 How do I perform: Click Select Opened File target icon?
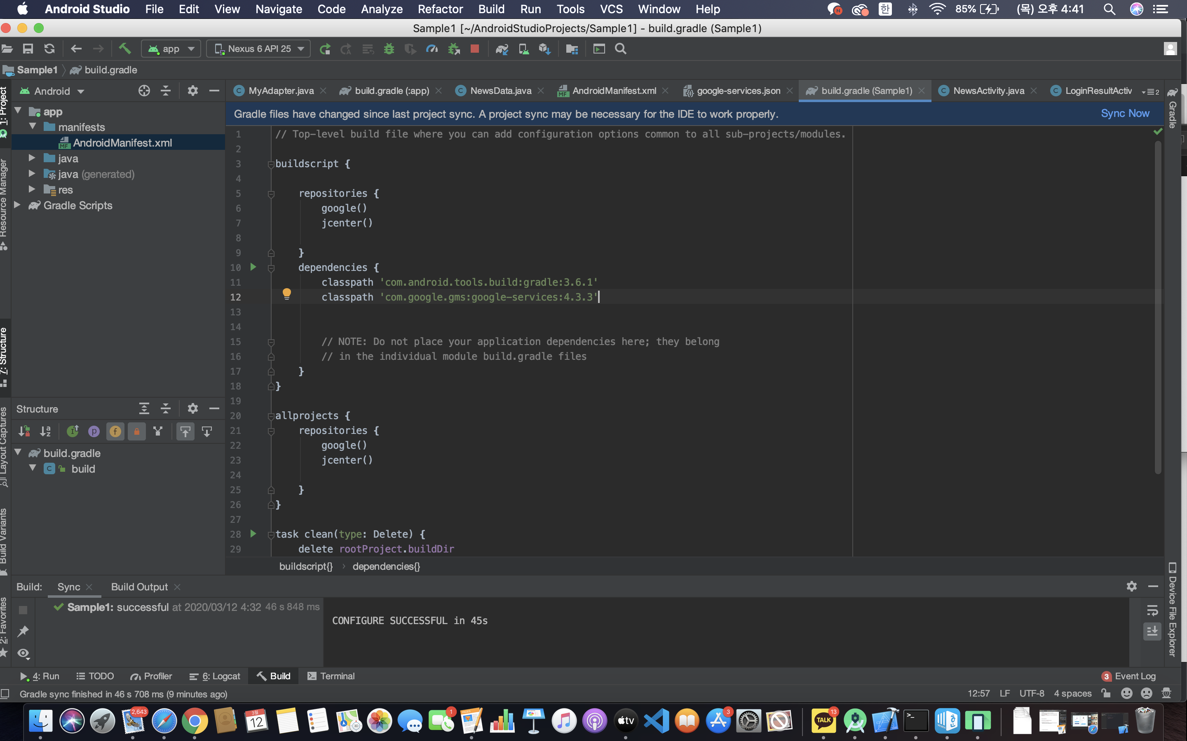click(x=144, y=91)
